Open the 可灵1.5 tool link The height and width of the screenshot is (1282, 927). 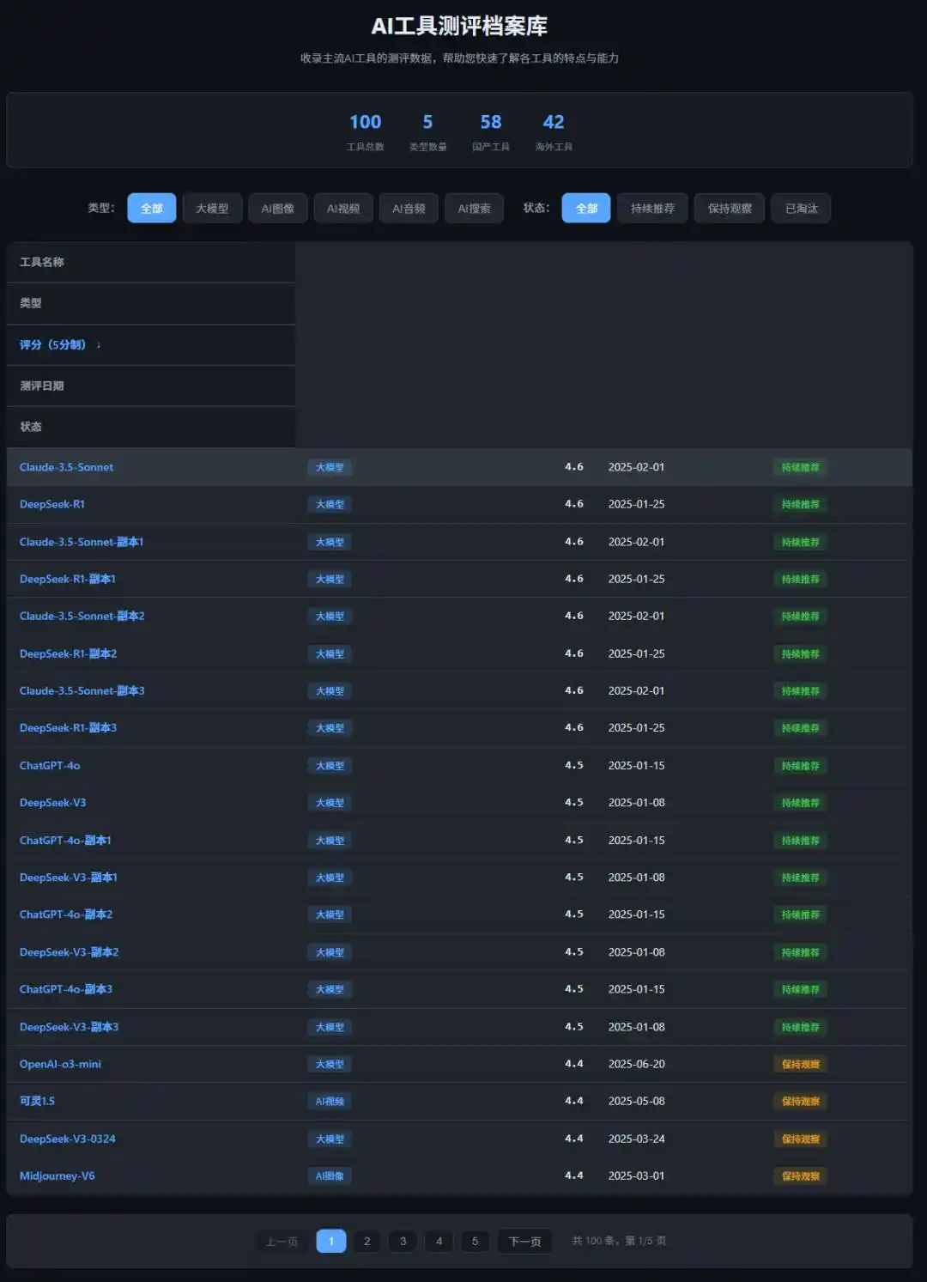(x=37, y=1101)
